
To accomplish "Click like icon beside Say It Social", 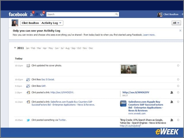I will (28, 80).
